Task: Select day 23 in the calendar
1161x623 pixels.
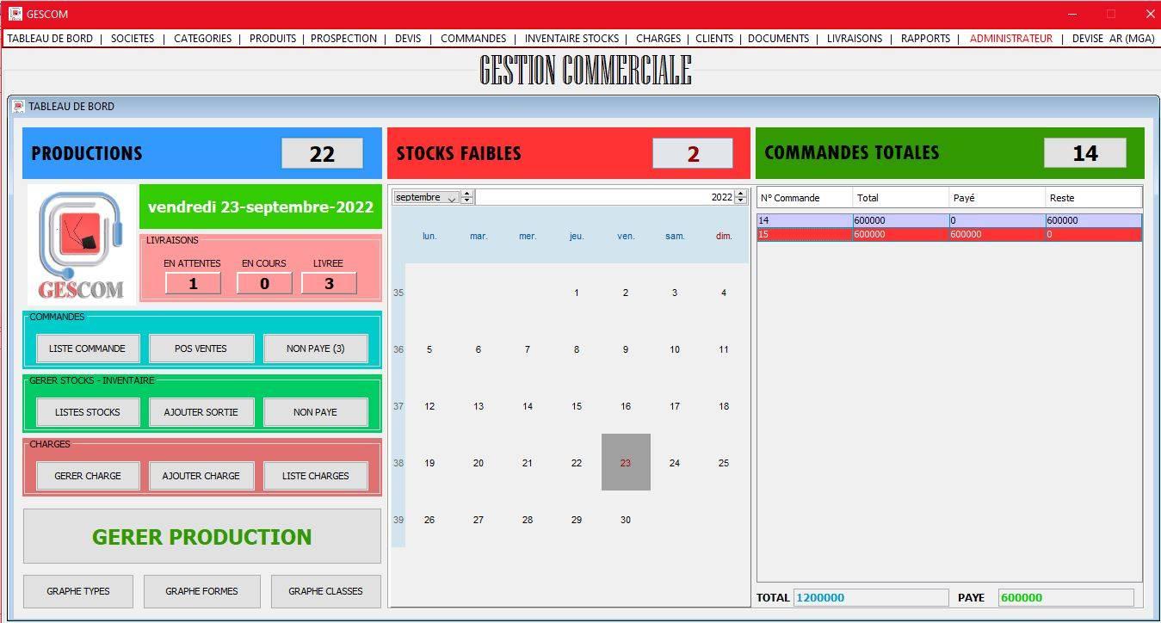Action: tap(626, 462)
